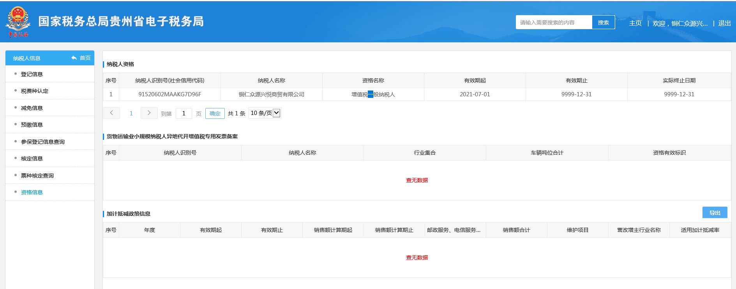Click the 搜索 search button
The image size is (736, 289).
[x=603, y=23]
